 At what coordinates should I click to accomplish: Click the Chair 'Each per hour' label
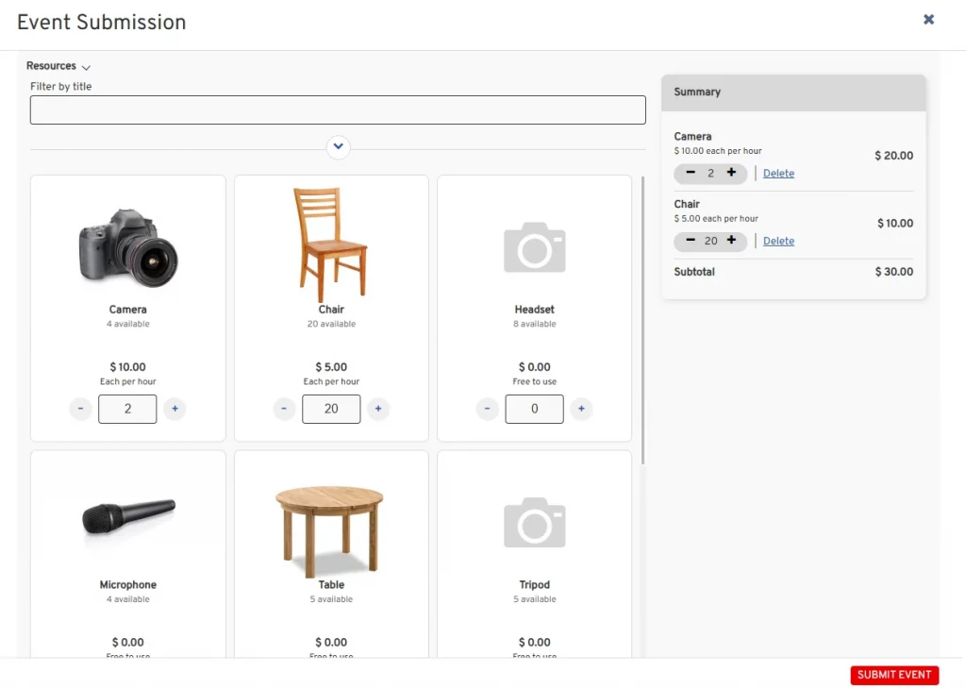331,382
